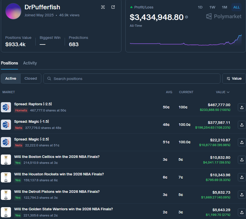Click the magnifier icon in the search bar
The height and width of the screenshot is (219, 246).
(49, 79)
